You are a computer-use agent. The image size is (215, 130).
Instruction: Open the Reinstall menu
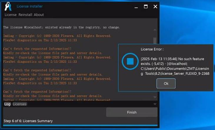coord(25,15)
